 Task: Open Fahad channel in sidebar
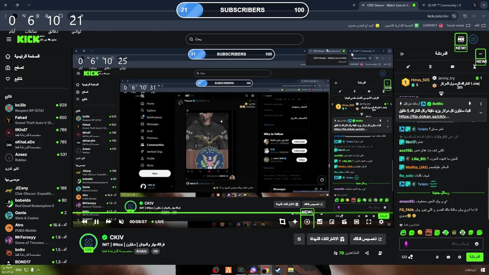[36, 120]
